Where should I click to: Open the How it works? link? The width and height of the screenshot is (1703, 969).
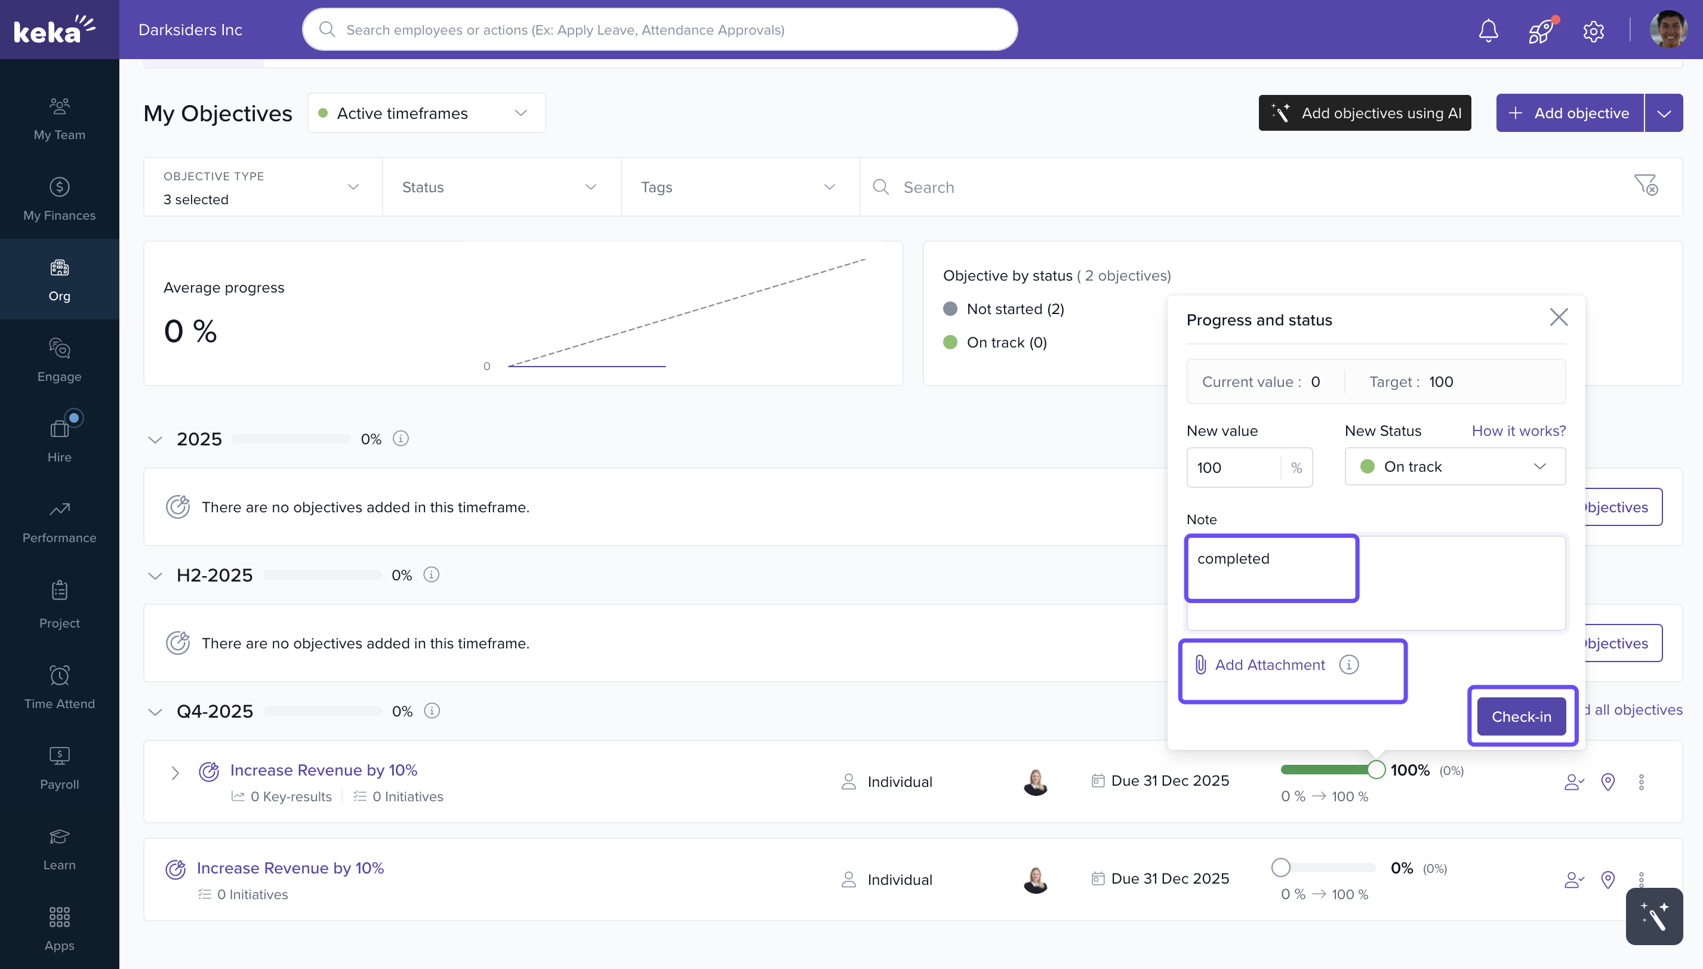click(1518, 430)
